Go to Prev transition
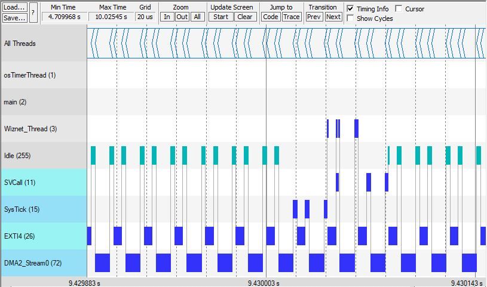Image resolution: width=487 pixels, height=287 pixels. click(x=314, y=17)
